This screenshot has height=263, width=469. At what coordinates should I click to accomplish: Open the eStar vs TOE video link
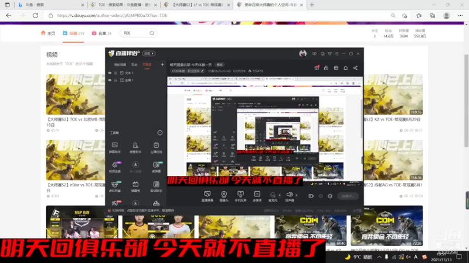[76, 187]
